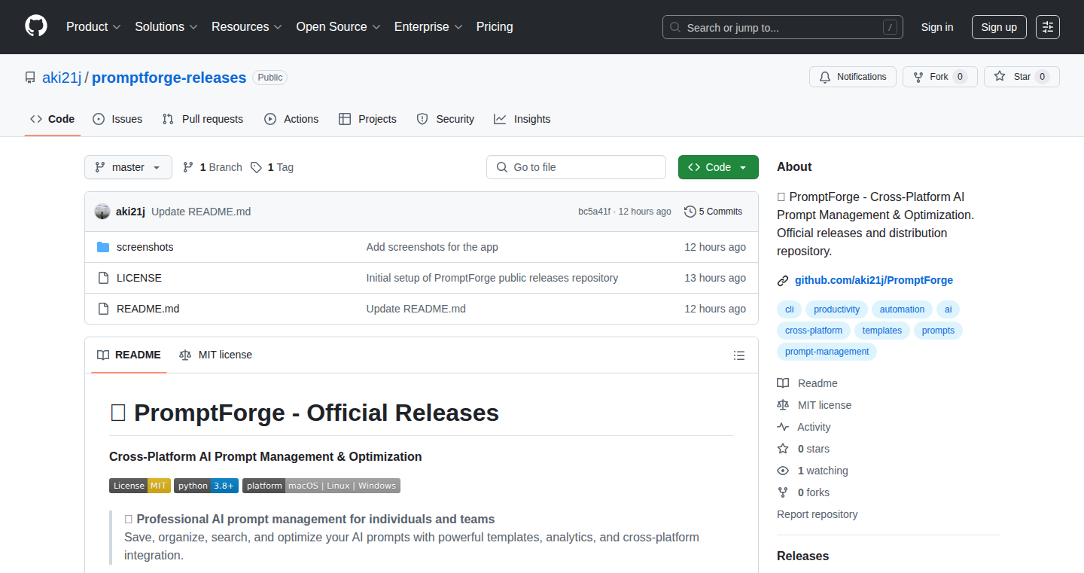Click the python 3.8+ badge
Image resolution: width=1084 pixels, height=573 pixels.
[206, 486]
